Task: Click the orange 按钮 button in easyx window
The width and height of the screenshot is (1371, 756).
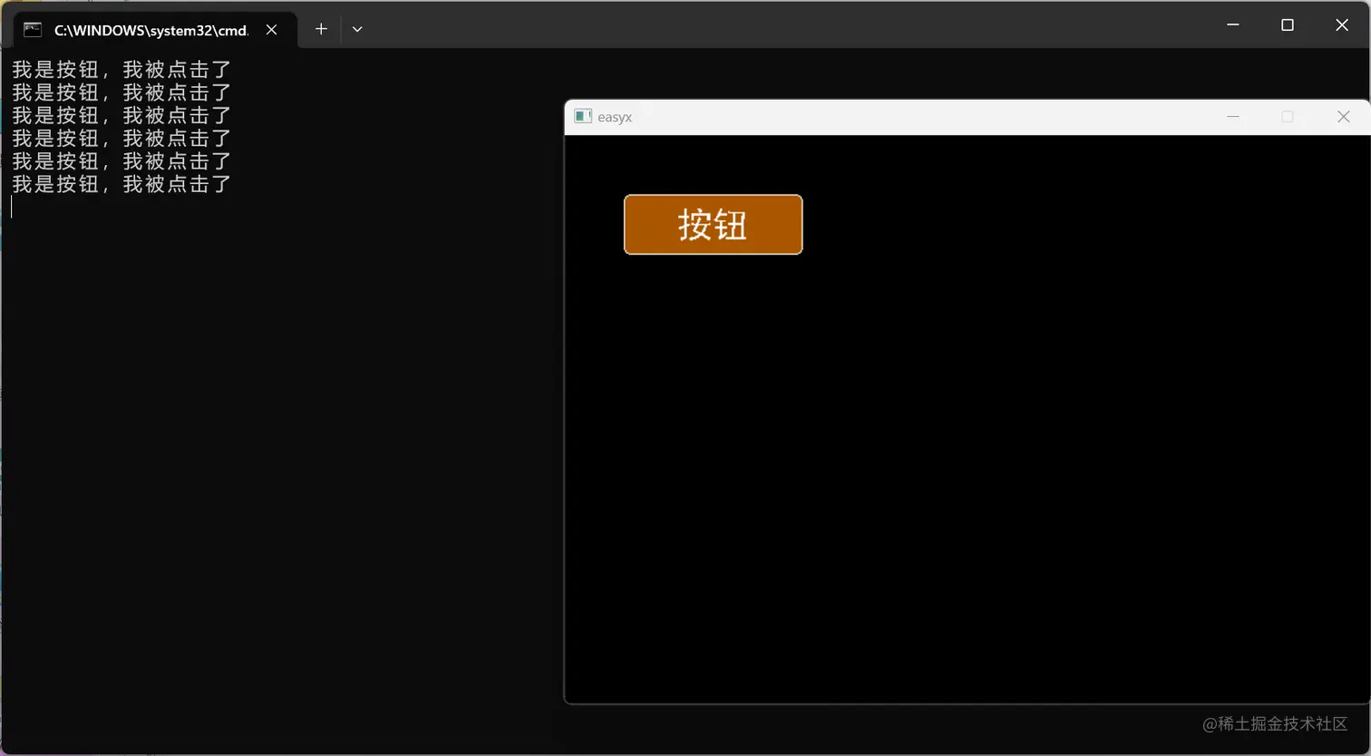Action: coord(713,225)
